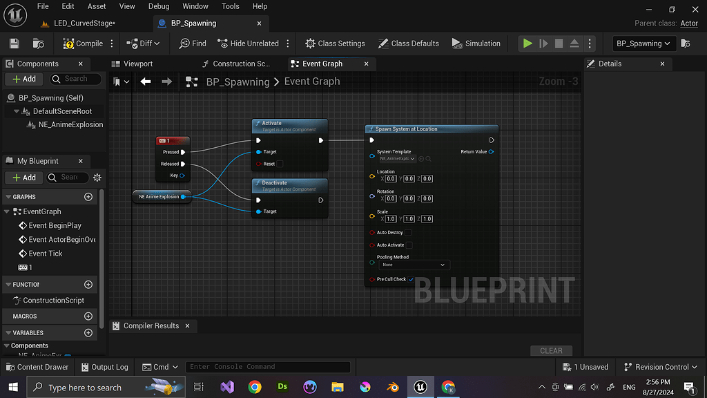
Task: Click the Save blueprint icon
Action: click(14, 44)
